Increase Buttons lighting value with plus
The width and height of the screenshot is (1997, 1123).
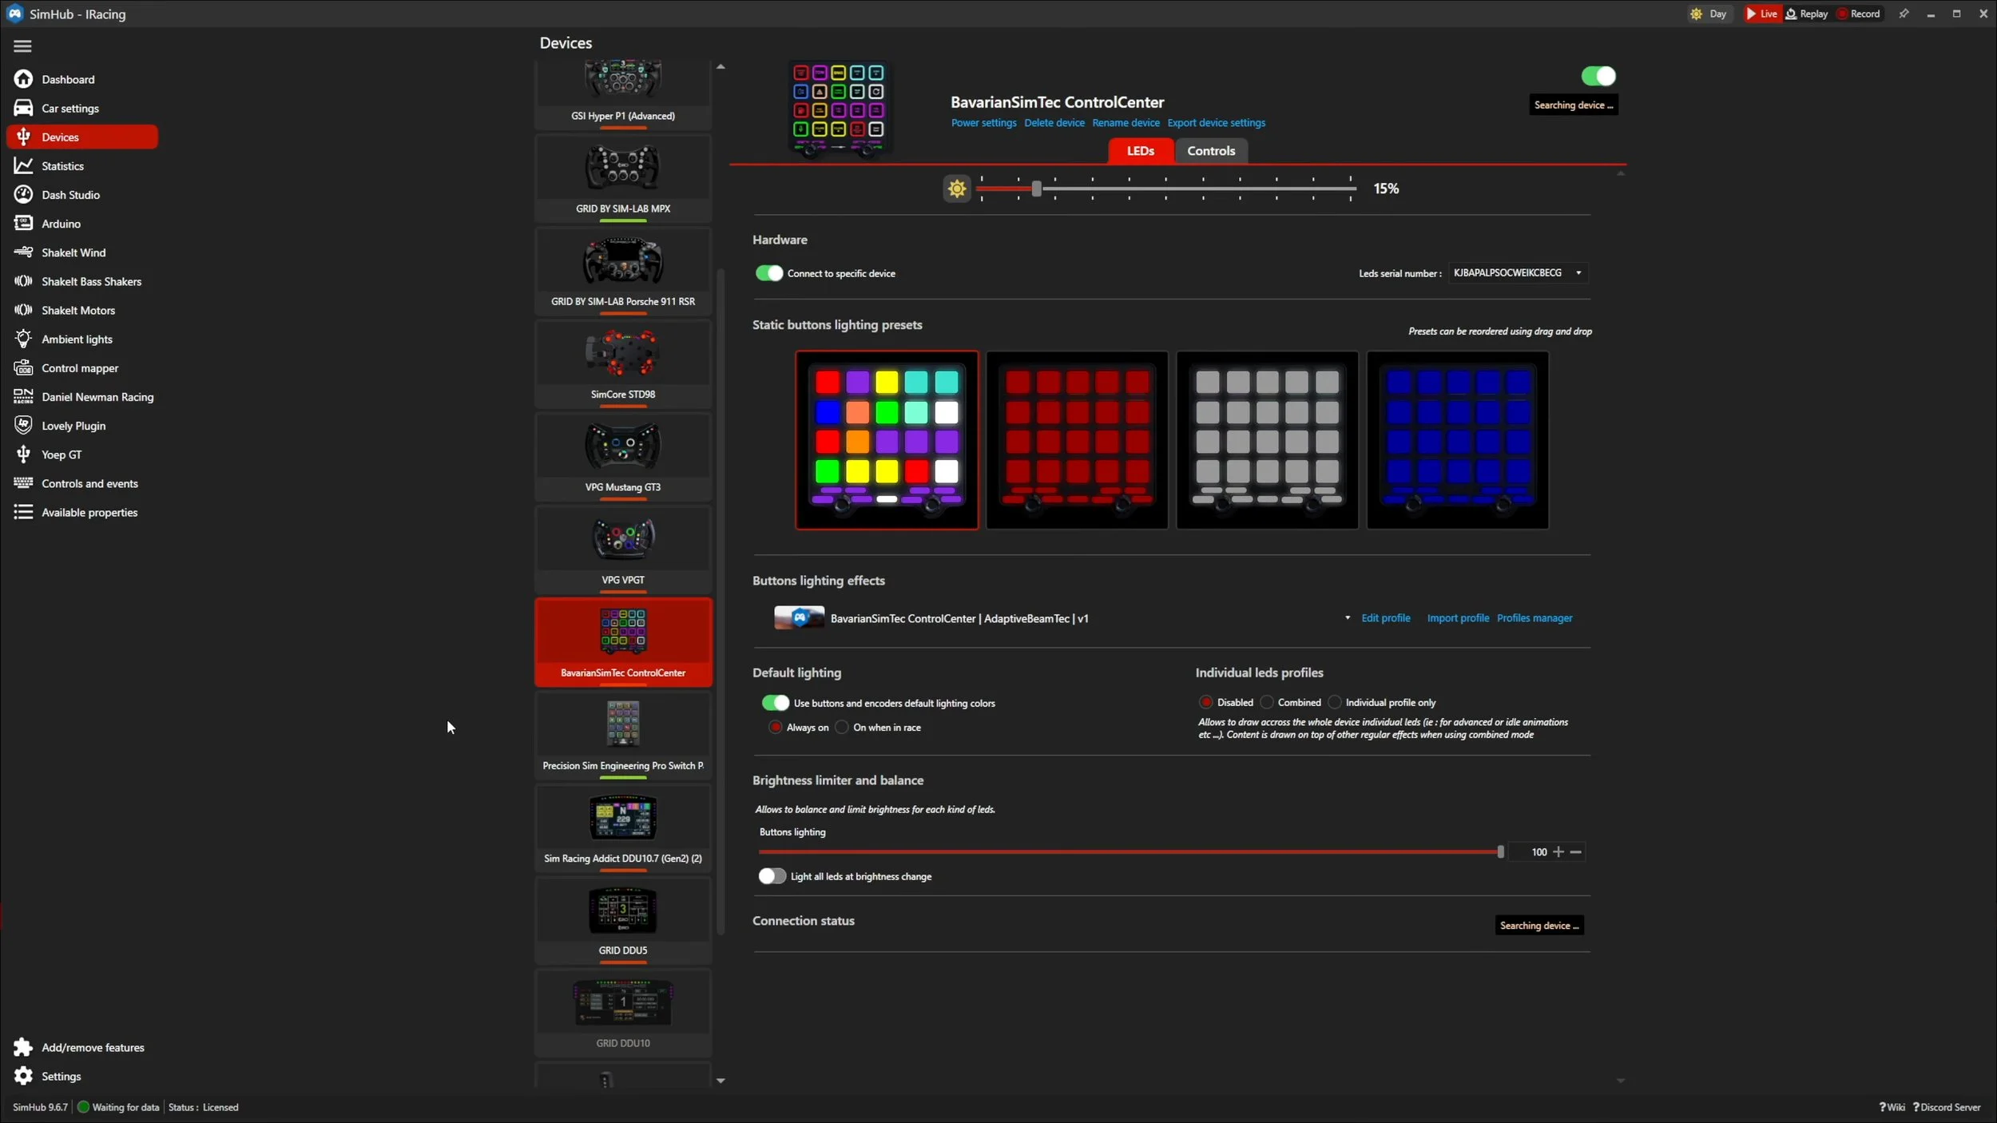(x=1558, y=852)
